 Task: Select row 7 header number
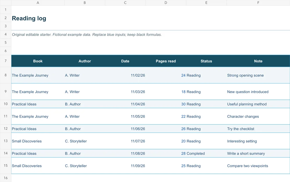click(x=6, y=61)
